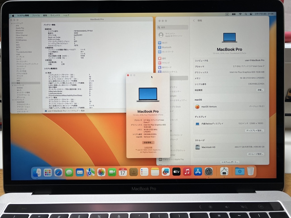This screenshot has height=218, width=291.
Task: Click ハードウェア in the bottom path bar
Action: pos(73,111)
